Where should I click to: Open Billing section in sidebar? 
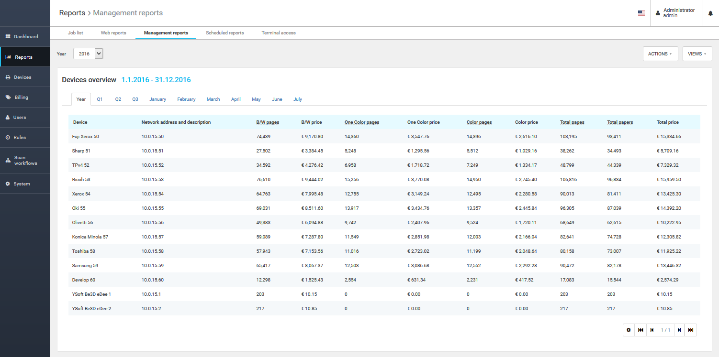pos(21,97)
